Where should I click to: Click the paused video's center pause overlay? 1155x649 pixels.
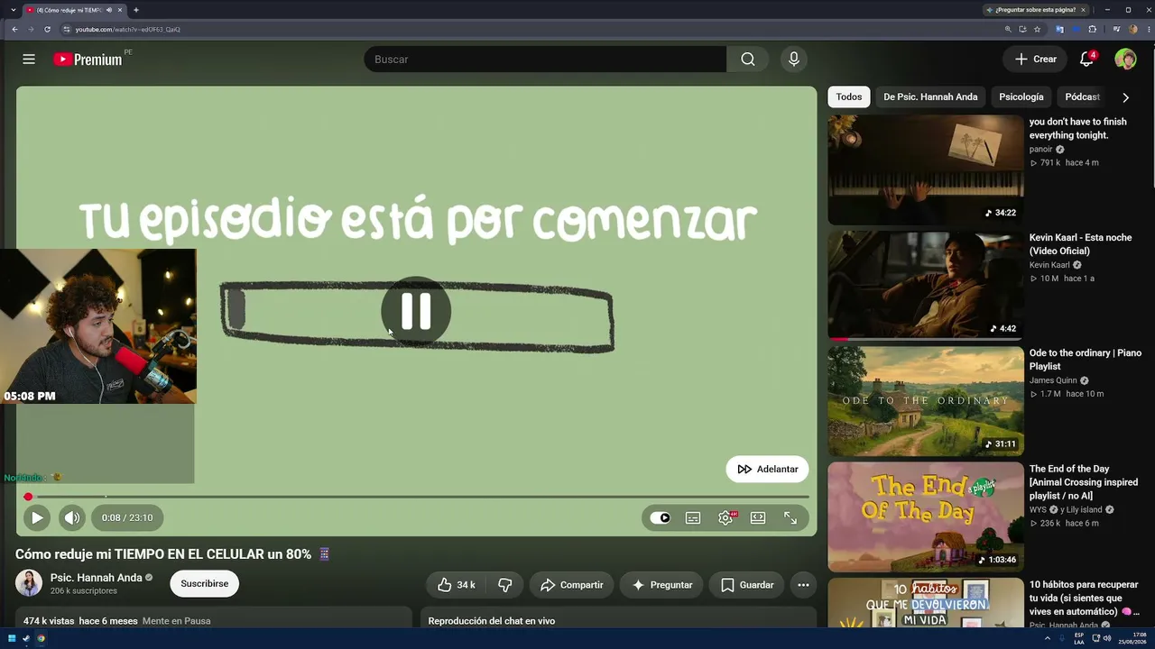tap(416, 311)
